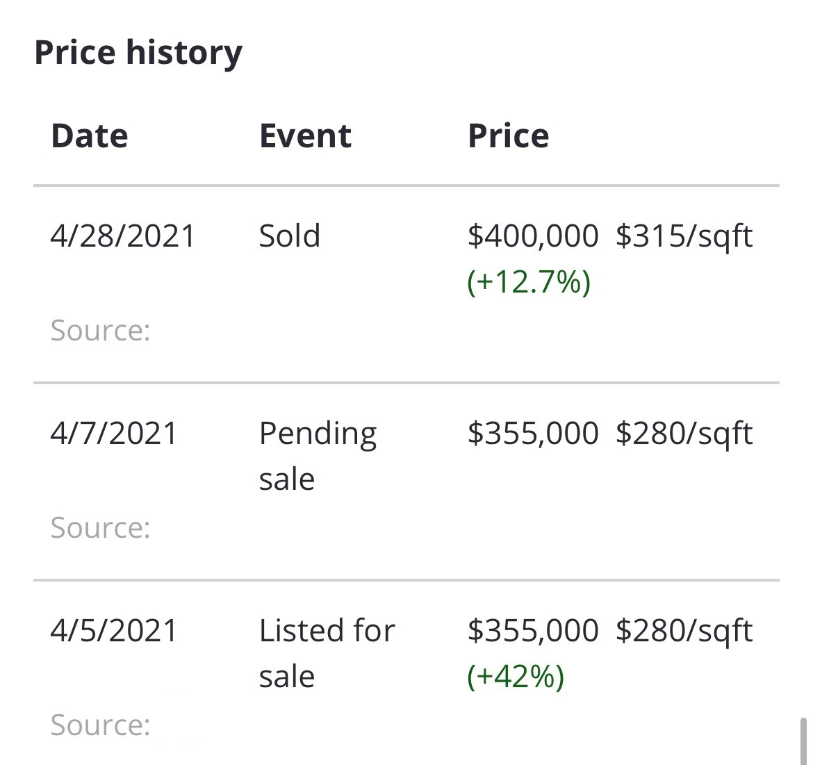
Task: Select the Date column header
Action: point(89,135)
